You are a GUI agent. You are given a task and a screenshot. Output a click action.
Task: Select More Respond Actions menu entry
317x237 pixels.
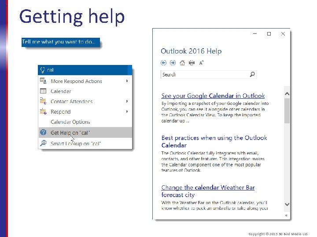(85, 81)
